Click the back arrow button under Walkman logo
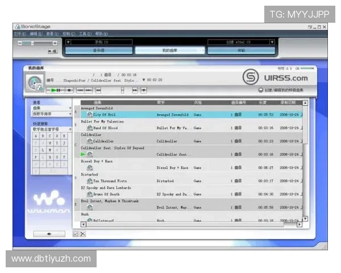Image resolution: width=341 pixels, height=273 pixels. coord(49,234)
